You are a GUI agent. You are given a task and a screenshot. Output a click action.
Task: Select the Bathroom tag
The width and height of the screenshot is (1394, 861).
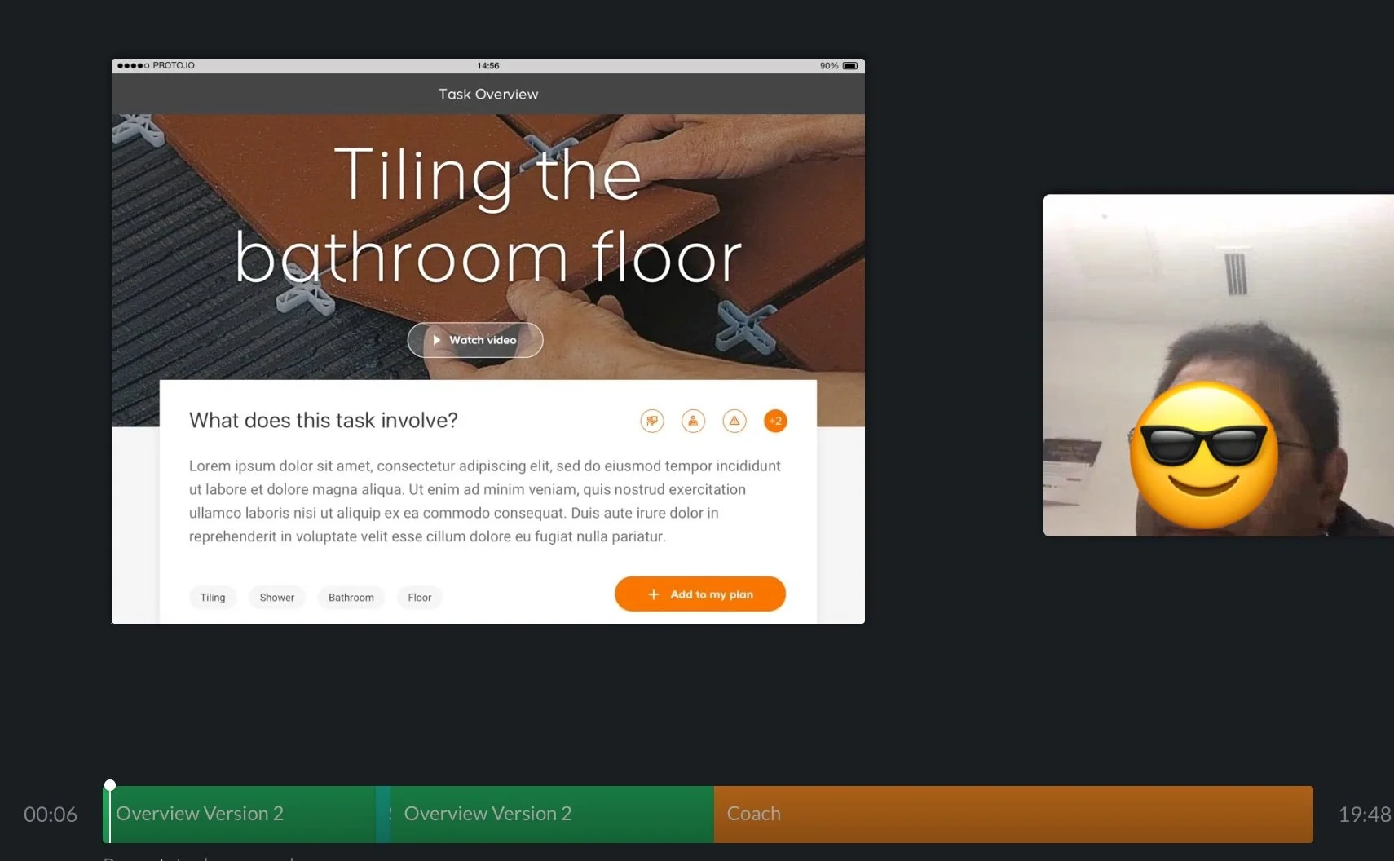[351, 598]
